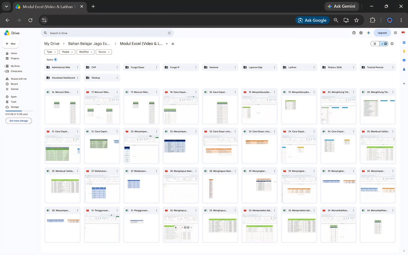This screenshot has height=255, width=408.
Task: Open the Type filter dropdown
Action: [x=51, y=52]
